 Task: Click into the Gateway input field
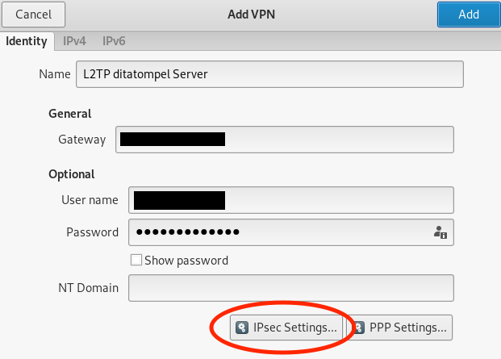[285, 140]
